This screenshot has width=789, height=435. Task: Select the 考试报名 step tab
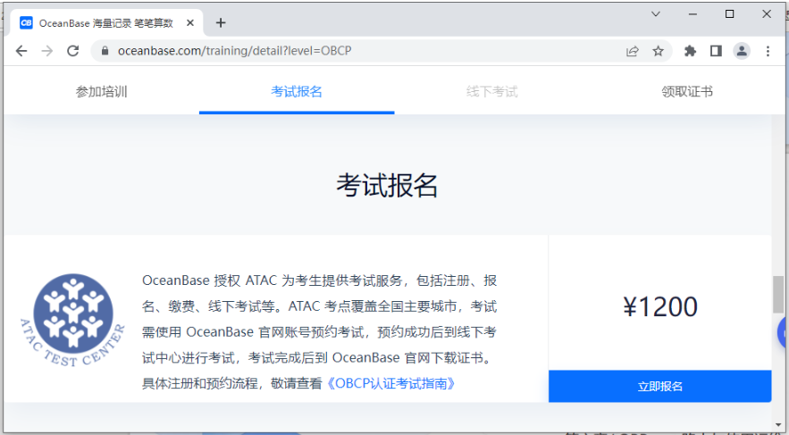(x=297, y=91)
